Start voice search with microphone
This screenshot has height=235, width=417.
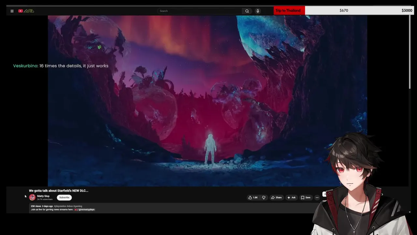tap(258, 11)
